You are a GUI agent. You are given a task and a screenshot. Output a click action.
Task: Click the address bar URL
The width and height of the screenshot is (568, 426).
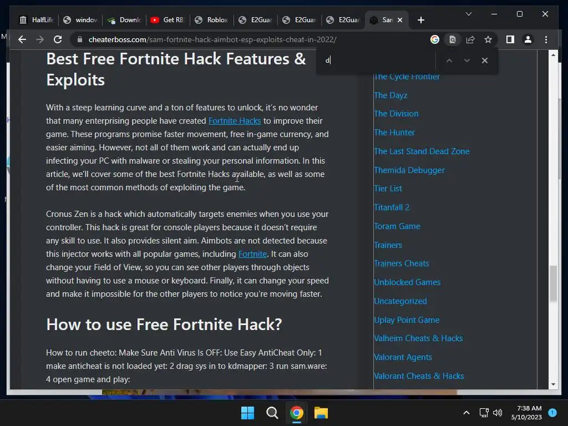tap(212, 39)
